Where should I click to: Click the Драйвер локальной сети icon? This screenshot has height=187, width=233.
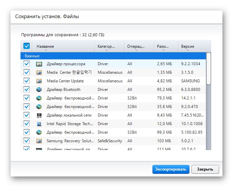coord(39,115)
